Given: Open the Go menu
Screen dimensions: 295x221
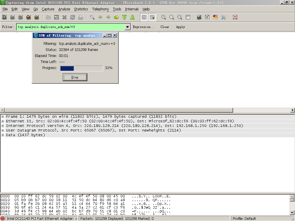Looking at the screenshot, I should [35, 9].
